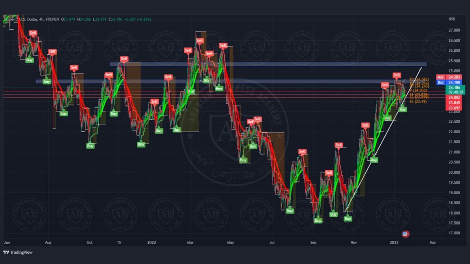
Task: Click Oct on the time axis
Action: 90,243
